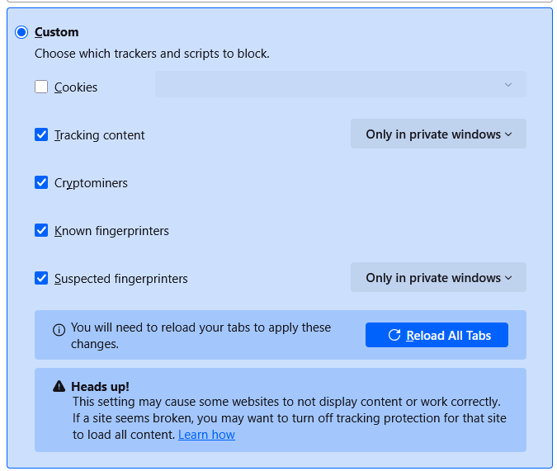Disable the Known fingerprinters checkbox
The height and width of the screenshot is (471, 557).
click(41, 230)
